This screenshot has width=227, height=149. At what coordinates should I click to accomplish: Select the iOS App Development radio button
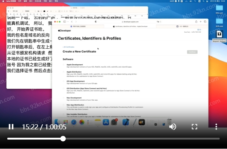click(x=64, y=81)
